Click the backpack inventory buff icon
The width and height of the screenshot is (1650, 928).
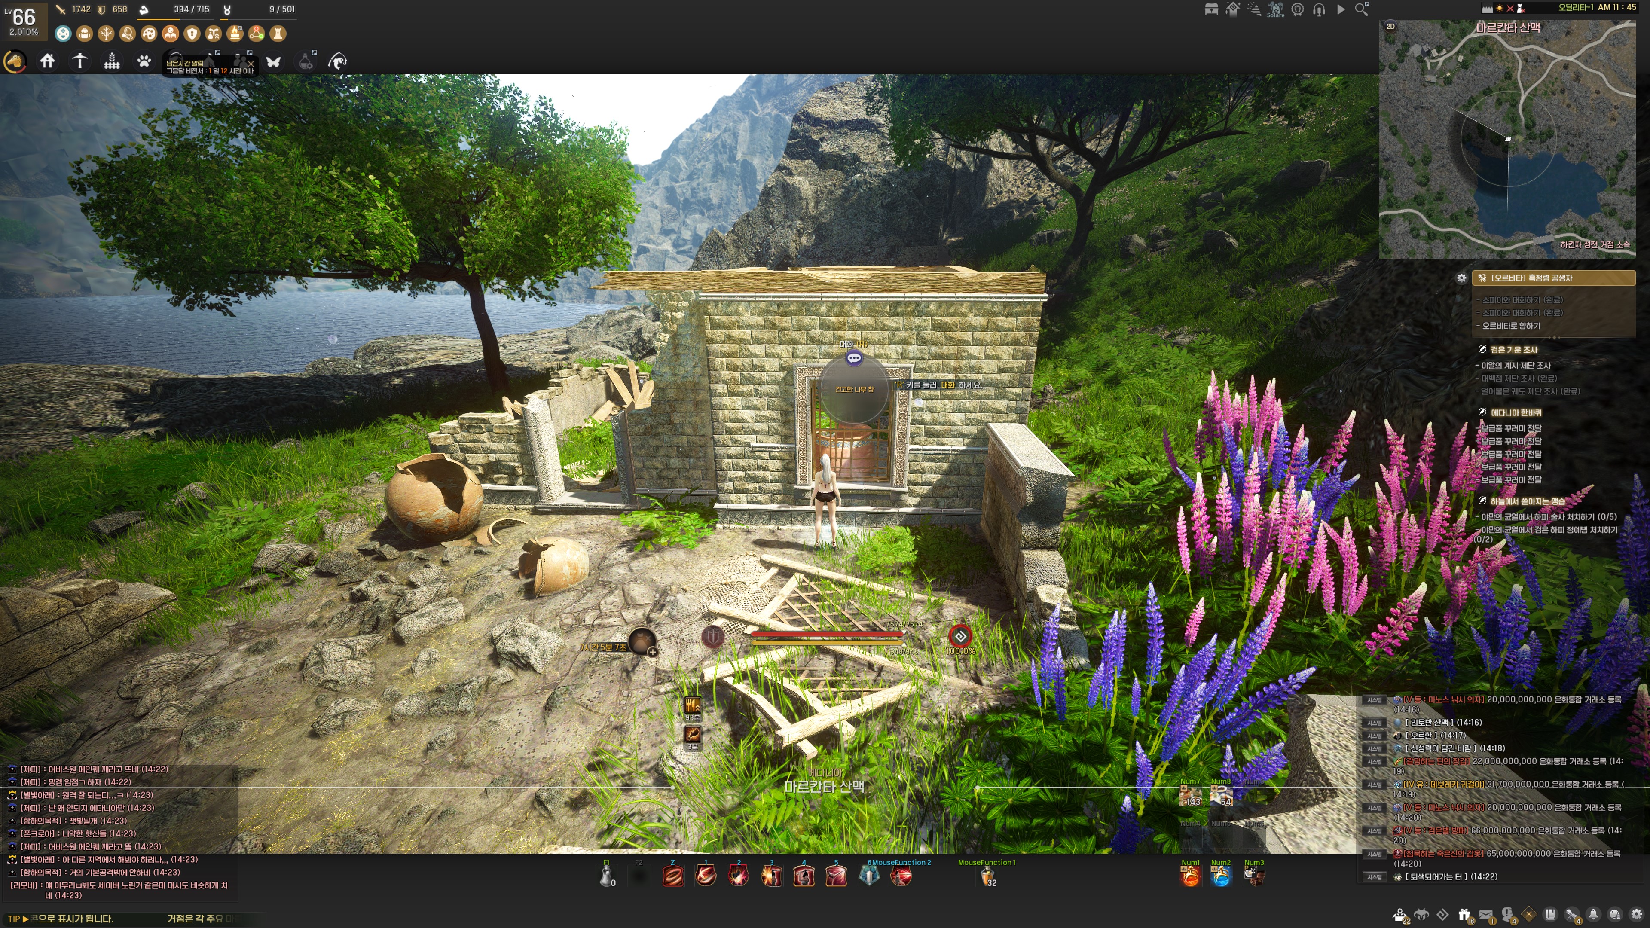(84, 34)
